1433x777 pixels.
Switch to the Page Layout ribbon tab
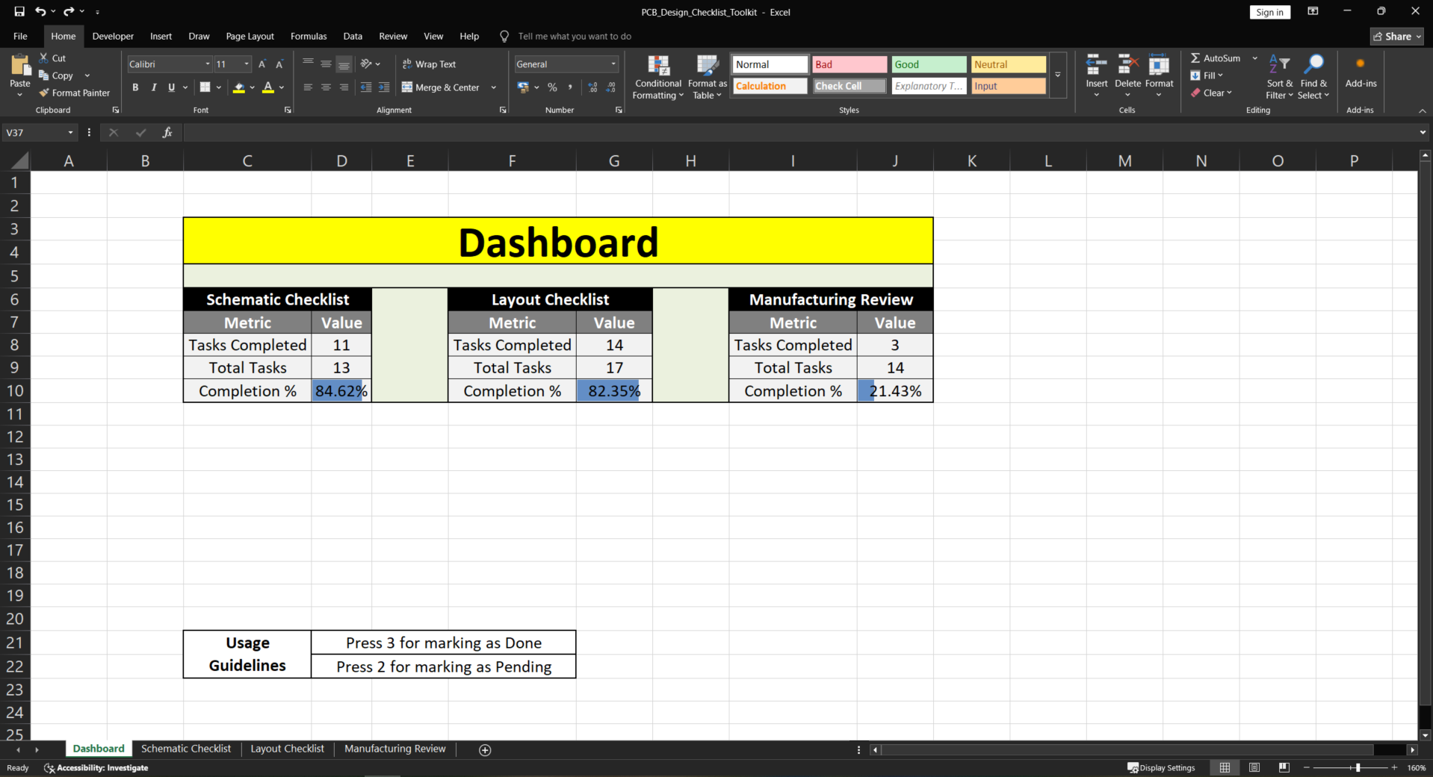click(x=250, y=36)
